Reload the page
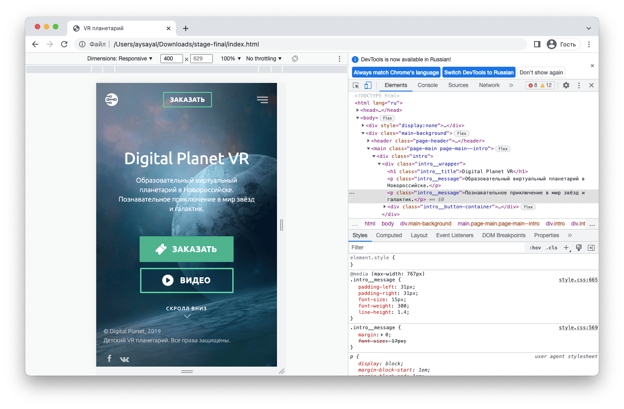 point(64,44)
